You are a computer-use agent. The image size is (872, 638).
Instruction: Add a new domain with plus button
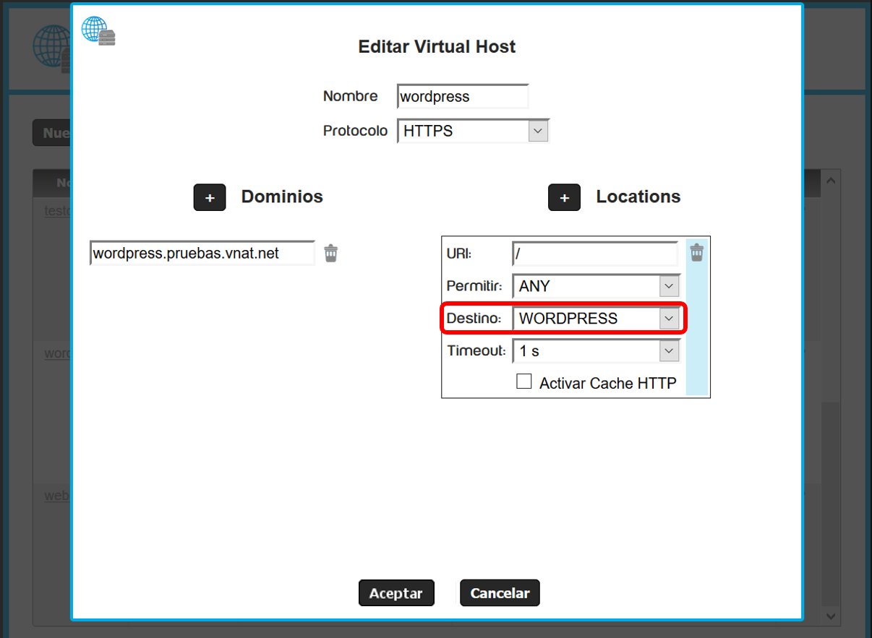pyautogui.click(x=210, y=197)
